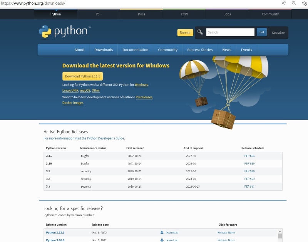Select the Python top tab
Image resolution: width=308 pixels, height=242 pixels.
tap(55, 14)
